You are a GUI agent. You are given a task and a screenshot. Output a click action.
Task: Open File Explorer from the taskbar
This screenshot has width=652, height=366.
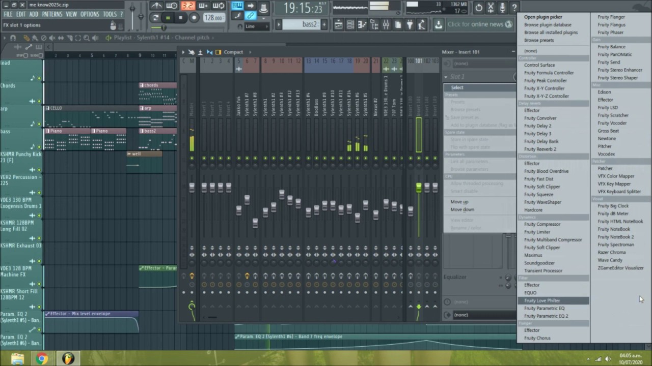[17, 359]
